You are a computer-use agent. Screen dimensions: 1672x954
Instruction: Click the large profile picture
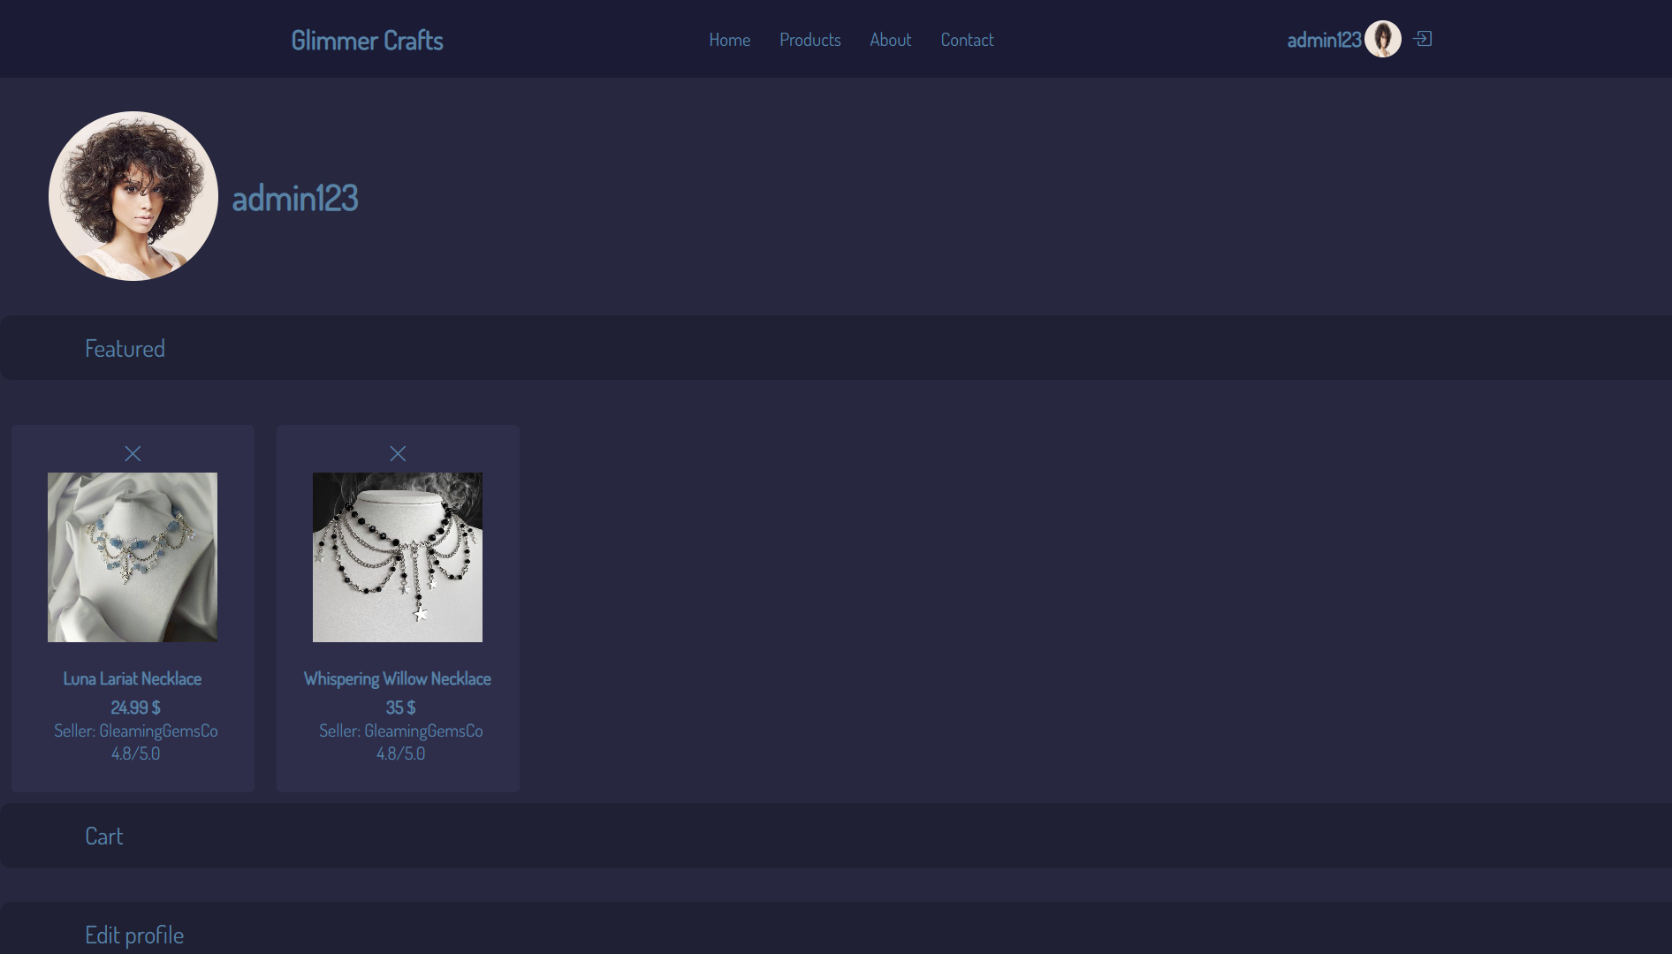[133, 196]
